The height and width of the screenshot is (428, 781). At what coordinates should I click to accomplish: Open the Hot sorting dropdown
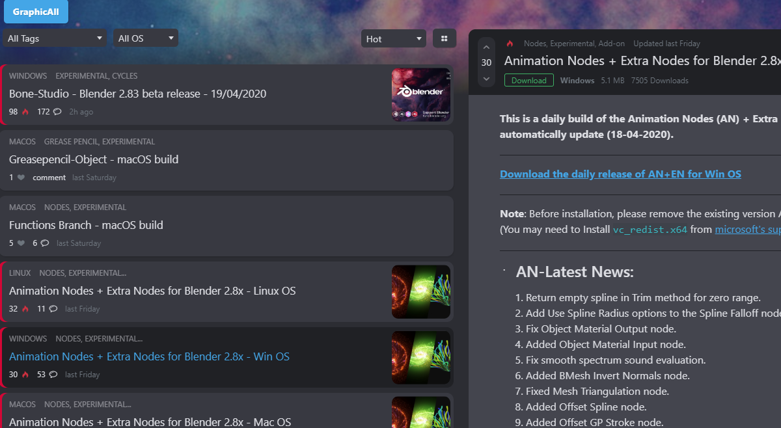tap(394, 38)
